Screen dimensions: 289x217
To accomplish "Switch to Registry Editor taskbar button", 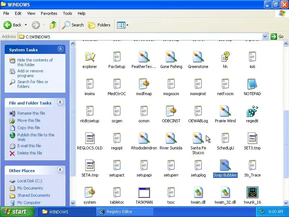I will pos(125,212).
